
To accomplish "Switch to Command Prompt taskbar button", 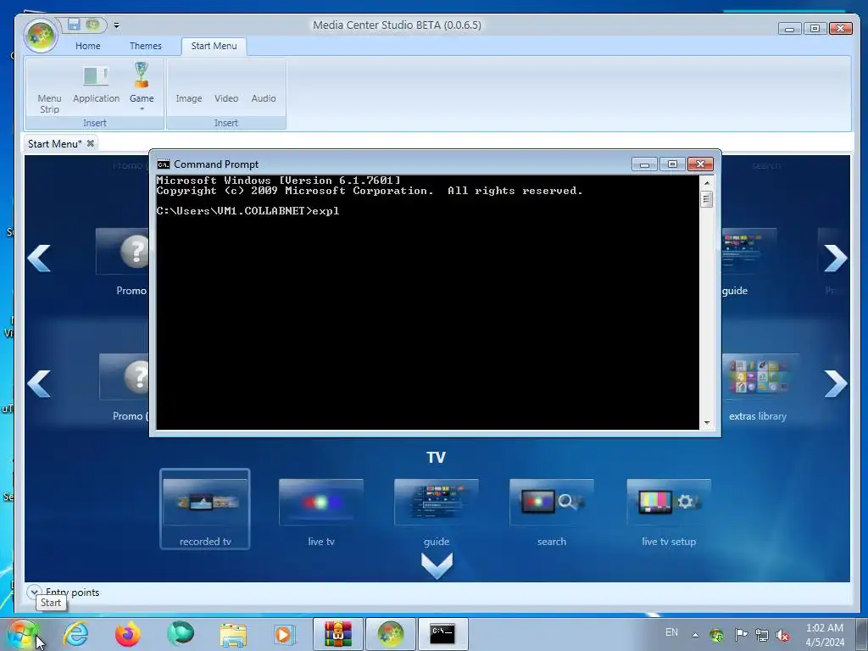I will (442, 634).
